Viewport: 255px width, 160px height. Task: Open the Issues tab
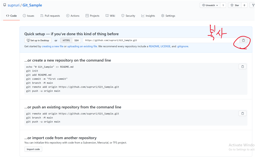coord(28,16)
